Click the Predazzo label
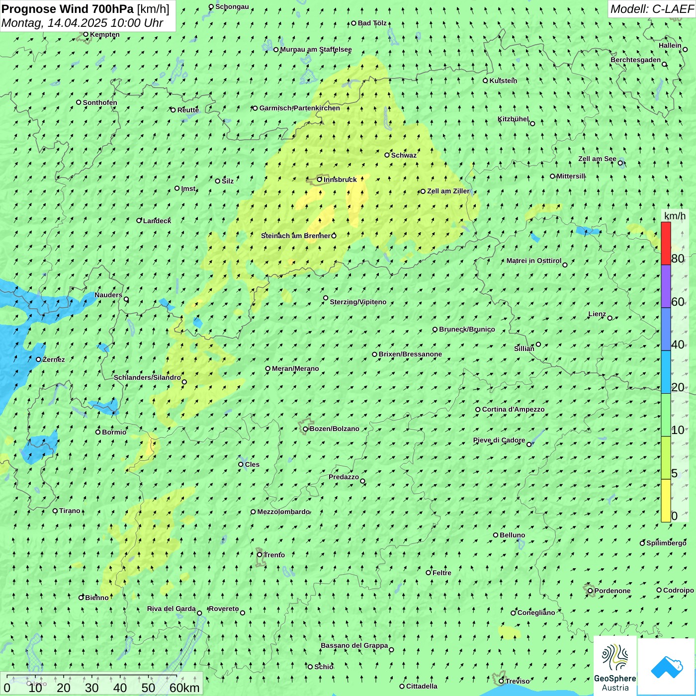696x696 pixels. pos(344,477)
